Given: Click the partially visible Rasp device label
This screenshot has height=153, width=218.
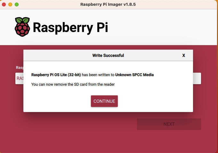Looking at the screenshot, I should [x=20, y=68].
